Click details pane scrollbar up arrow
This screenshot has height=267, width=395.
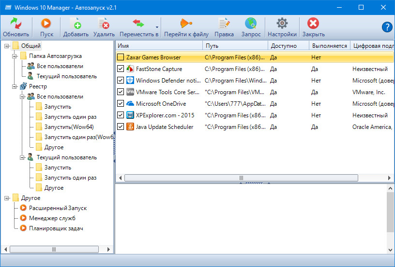click(390, 188)
